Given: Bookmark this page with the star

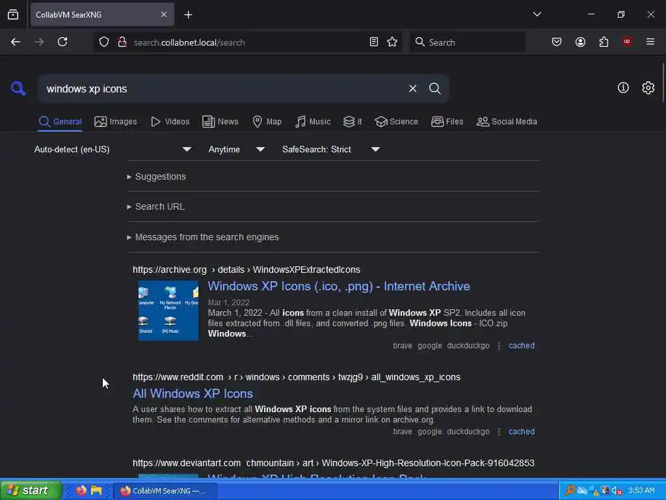Looking at the screenshot, I should click(x=392, y=42).
